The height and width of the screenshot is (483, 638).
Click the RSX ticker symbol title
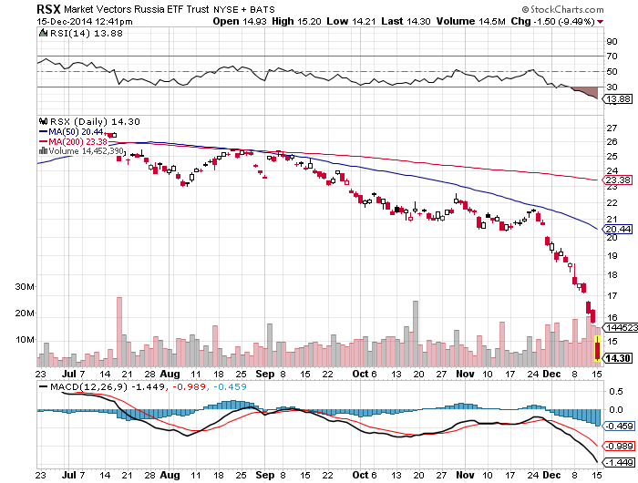[x=48, y=8]
